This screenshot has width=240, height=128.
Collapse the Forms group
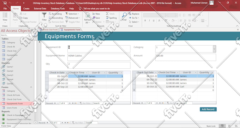point(31,87)
